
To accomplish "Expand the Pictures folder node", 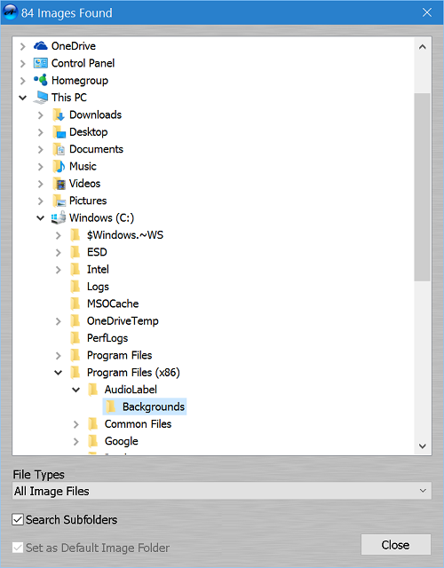I will tap(41, 201).
